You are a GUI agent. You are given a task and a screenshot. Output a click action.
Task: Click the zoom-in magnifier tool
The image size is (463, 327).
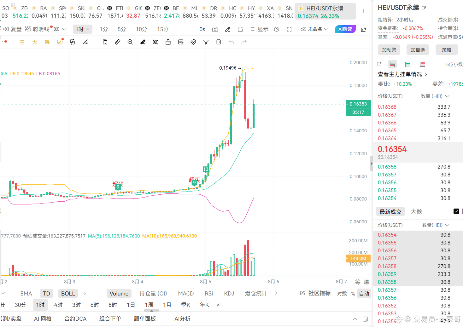pos(130,42)
